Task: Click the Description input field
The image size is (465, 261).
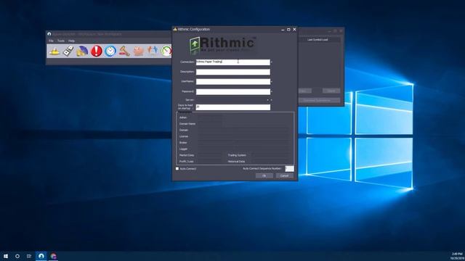Action: [x=233, y=72]
